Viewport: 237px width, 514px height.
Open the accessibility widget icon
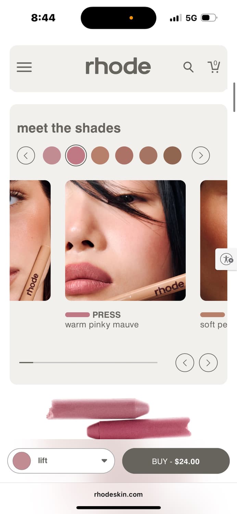(x=226, y=259)
